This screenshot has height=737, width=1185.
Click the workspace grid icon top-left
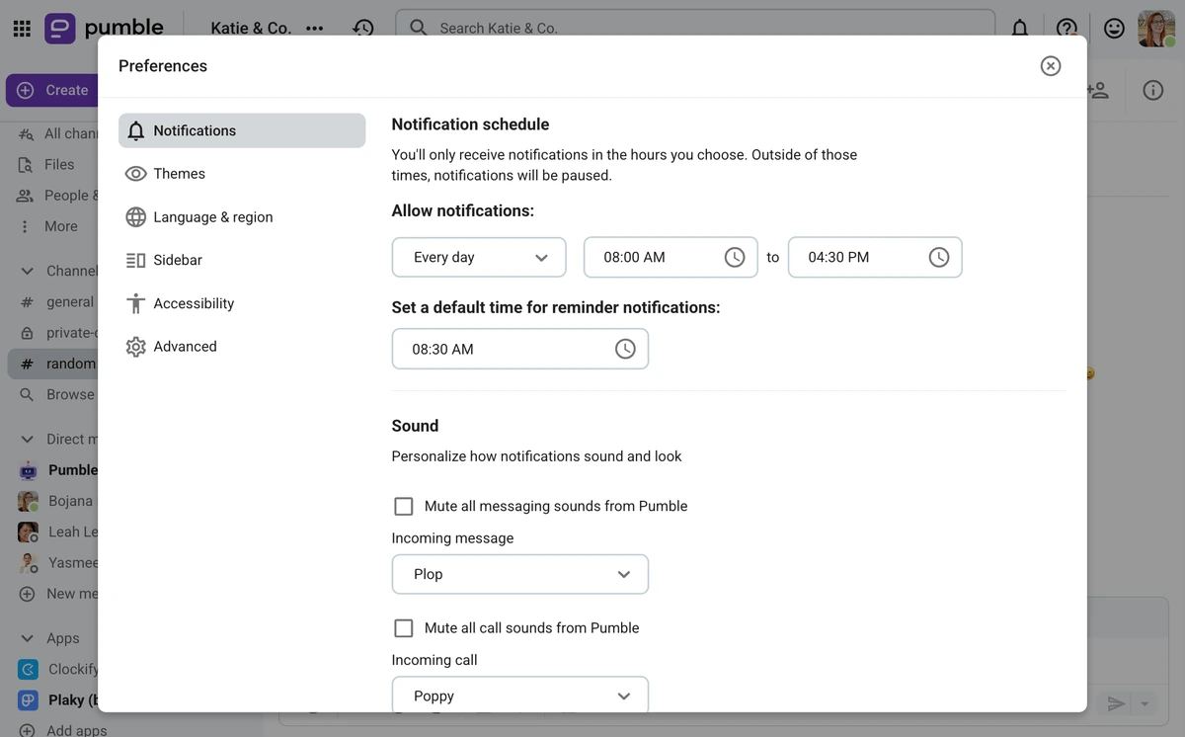[21, 27]
